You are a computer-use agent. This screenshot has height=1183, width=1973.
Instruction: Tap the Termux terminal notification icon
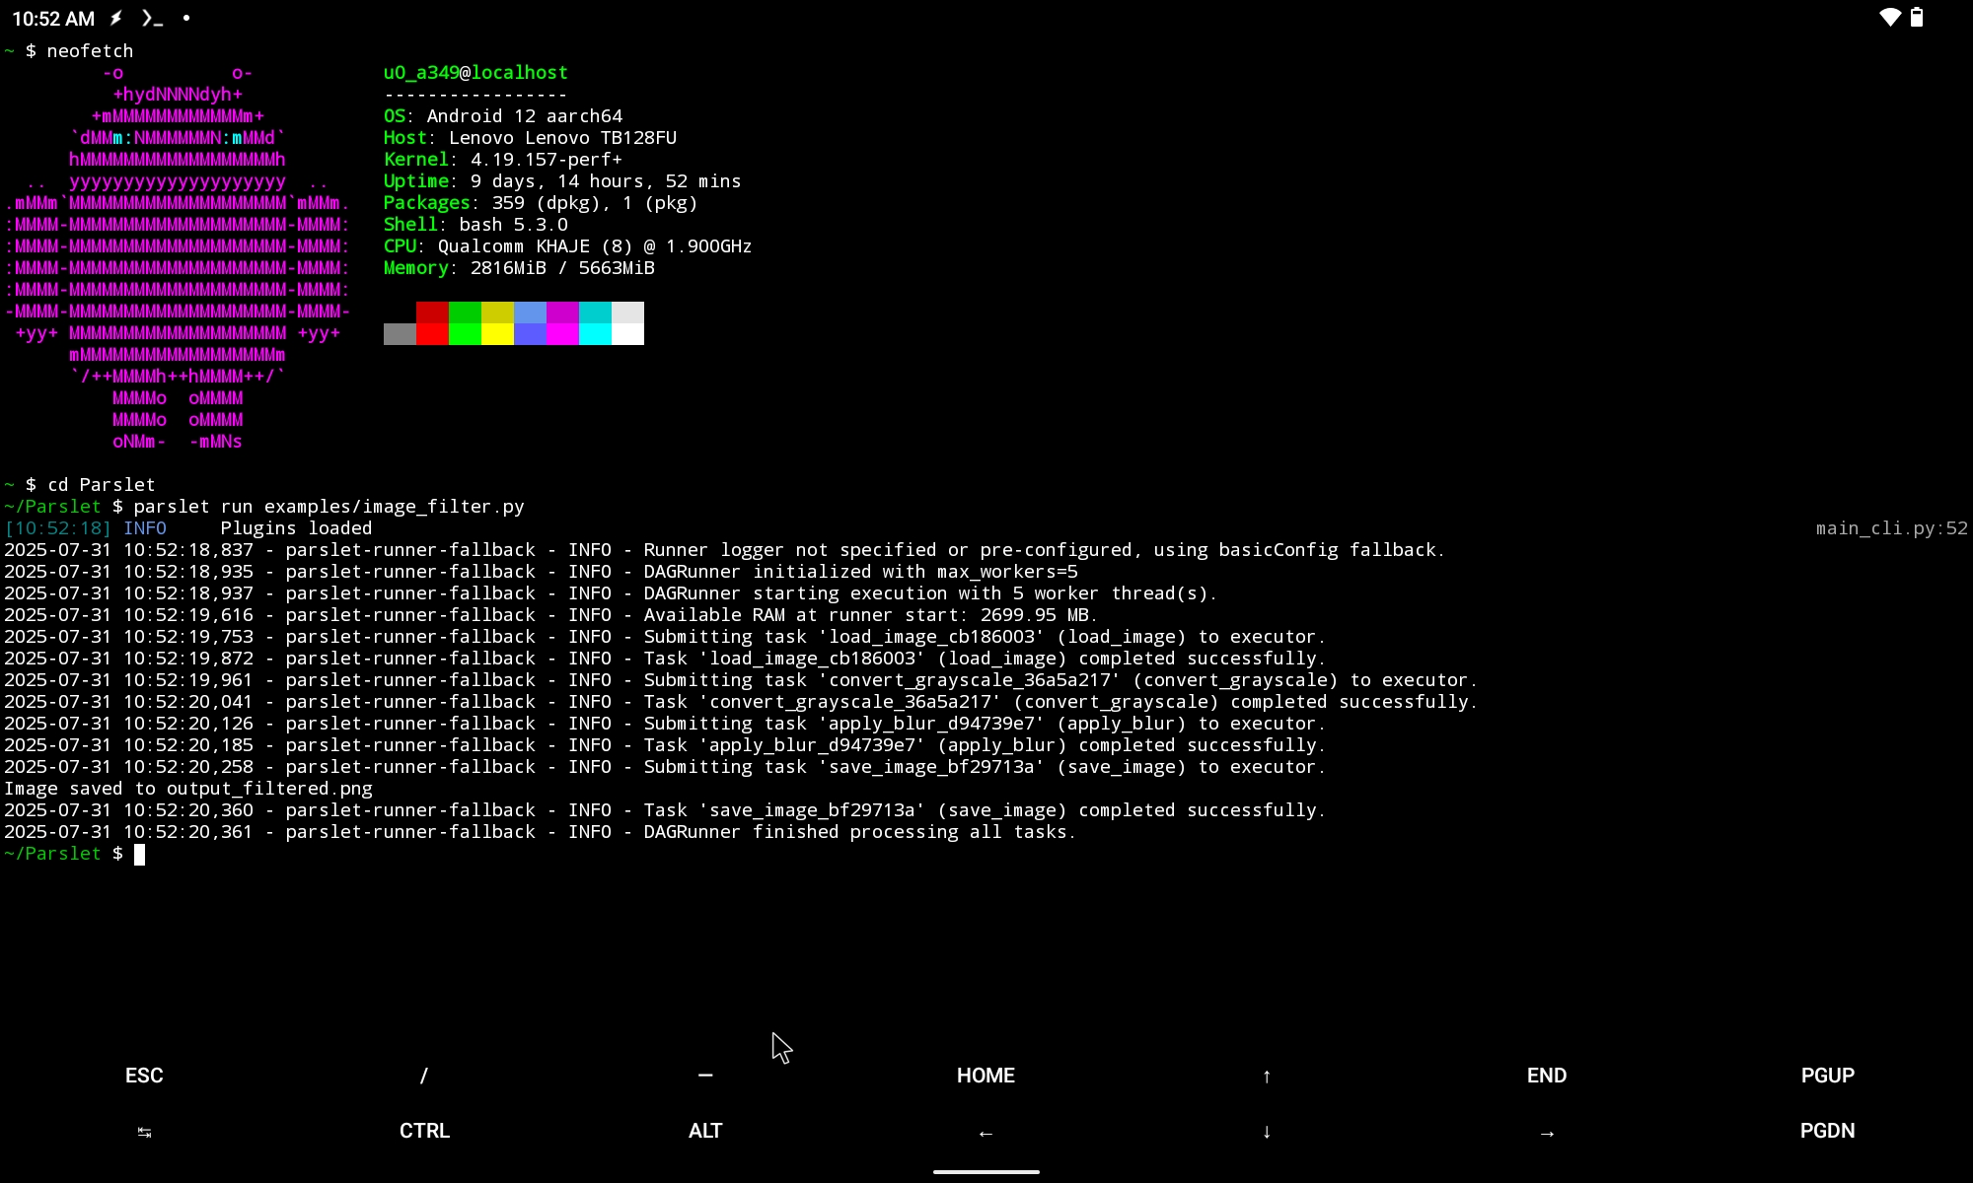coord(151,18)
